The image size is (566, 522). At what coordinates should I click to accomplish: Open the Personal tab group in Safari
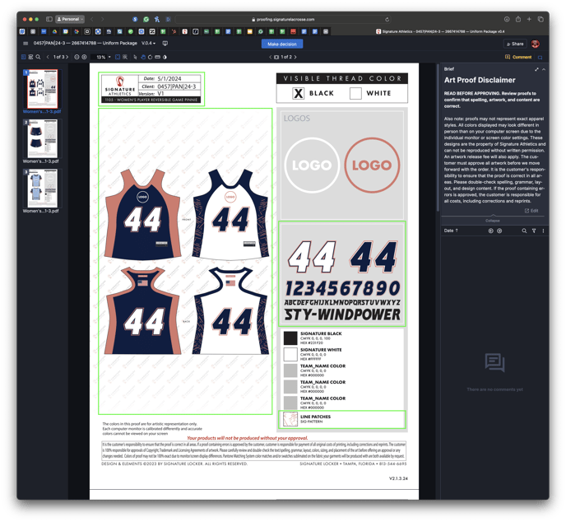point(69,19)
